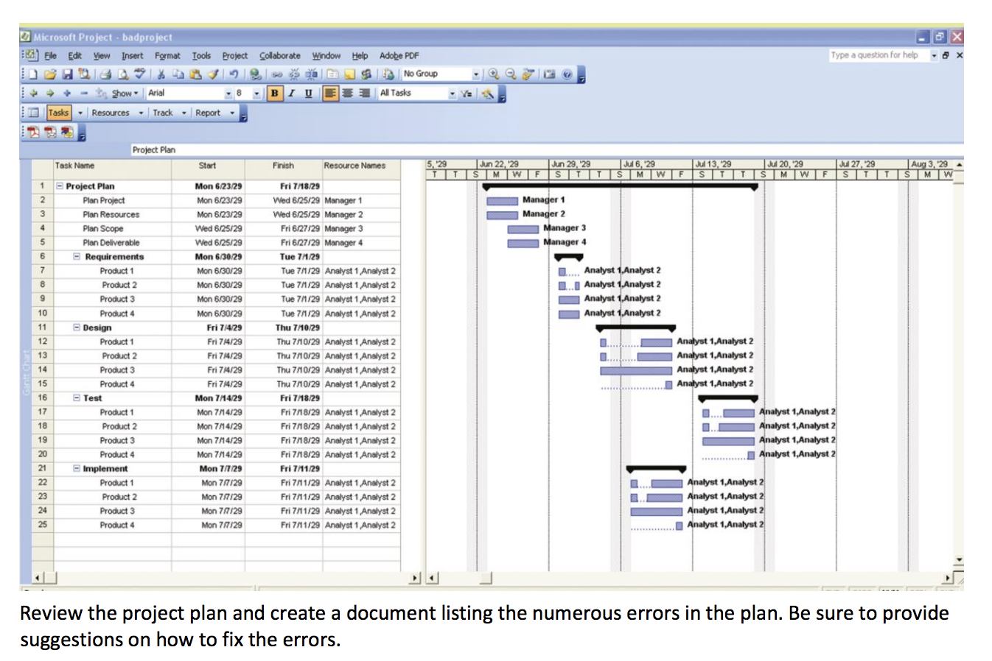The width and height of the screenshot is (992, 661).
Task: Click the Zoom In magnifier icon
Action: pyautogui.click(x=495, y=74)
